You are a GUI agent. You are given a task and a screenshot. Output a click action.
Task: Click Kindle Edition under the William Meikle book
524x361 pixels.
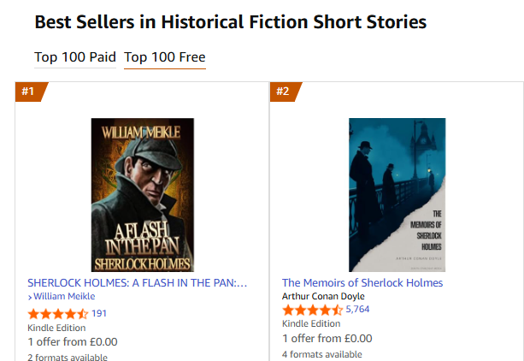[x=56, y=328]
